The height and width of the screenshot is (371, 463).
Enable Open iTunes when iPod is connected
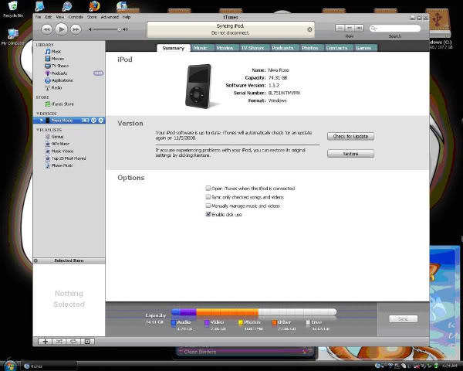(208, 188)
